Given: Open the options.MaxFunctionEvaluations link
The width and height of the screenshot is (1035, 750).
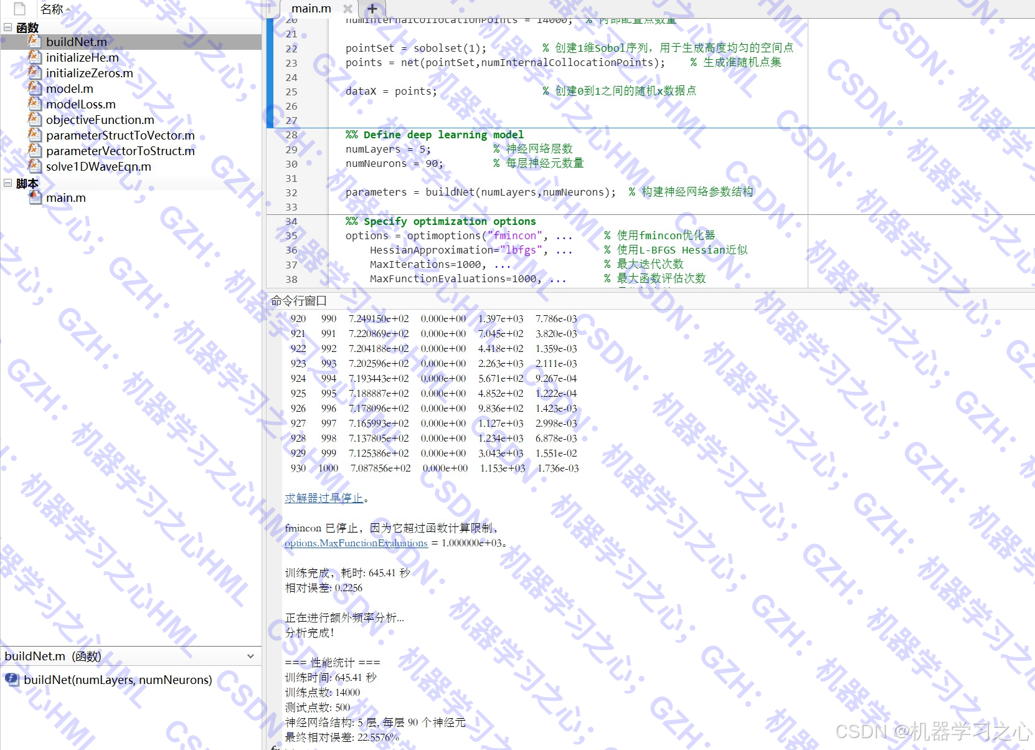Looking at the screenshot, I should coord(356,543).
